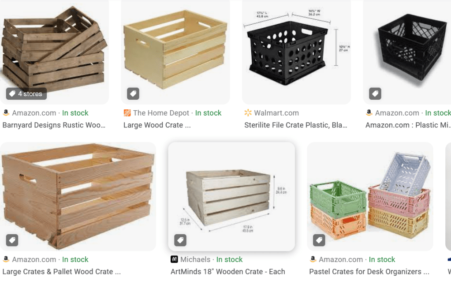Click the tag icon on pastel crates image

point(319,240)
